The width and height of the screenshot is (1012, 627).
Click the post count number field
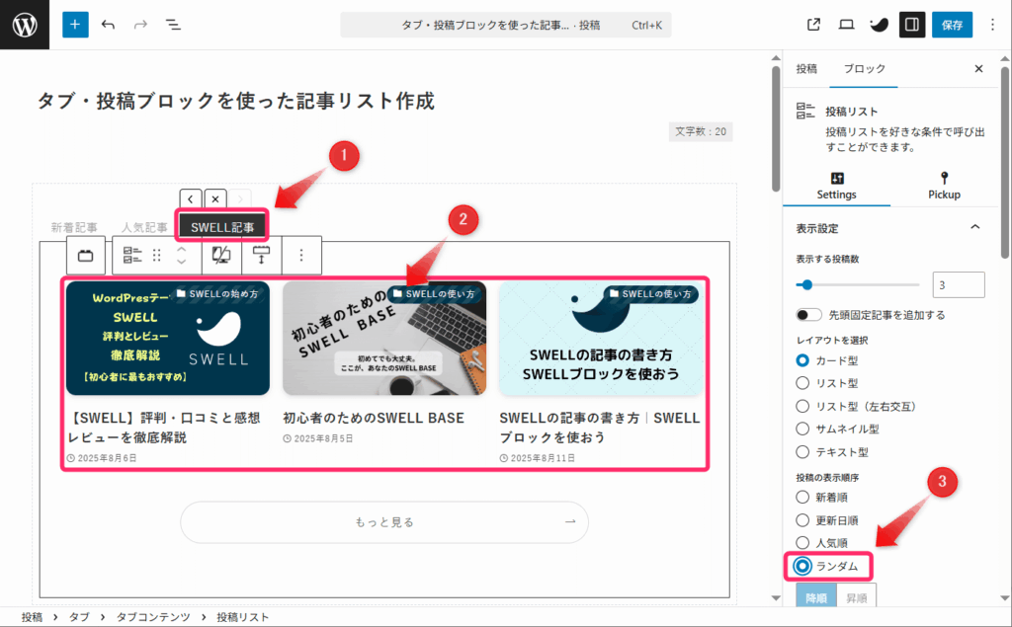click(x=959, y=284)
